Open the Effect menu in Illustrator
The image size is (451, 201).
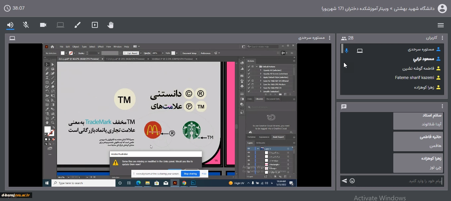pos(101,47)
